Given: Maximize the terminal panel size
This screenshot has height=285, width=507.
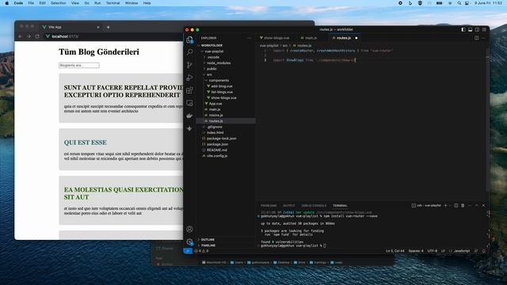Looking at the screenshot, I should click(x=477, y=206).
